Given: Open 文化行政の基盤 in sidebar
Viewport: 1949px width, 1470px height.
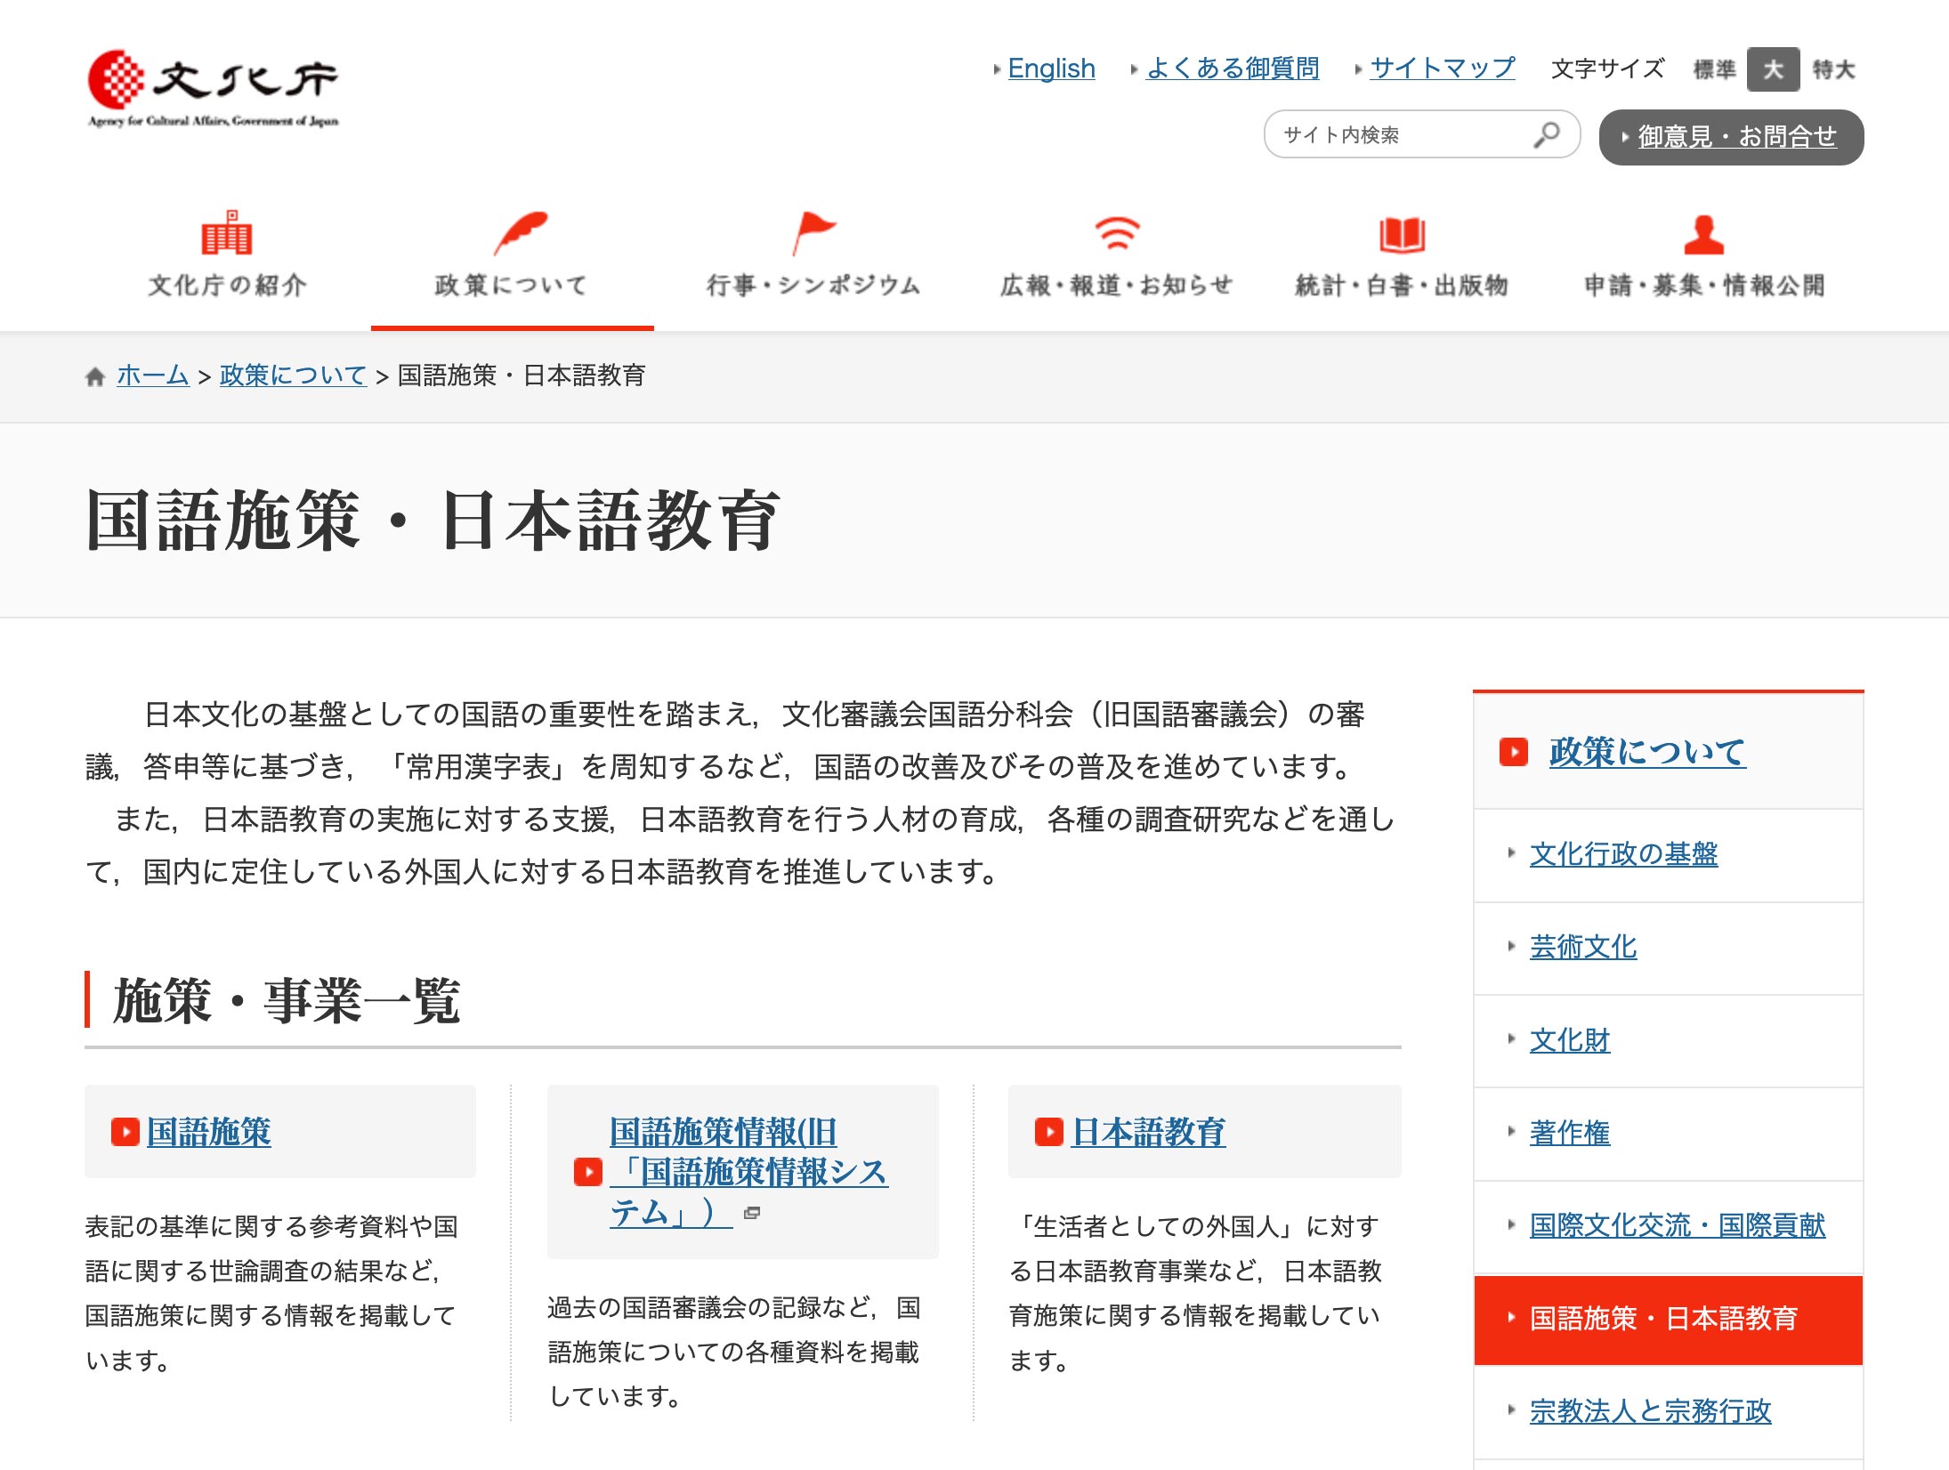Looking at the screenshot, I should coord(1623,854).
